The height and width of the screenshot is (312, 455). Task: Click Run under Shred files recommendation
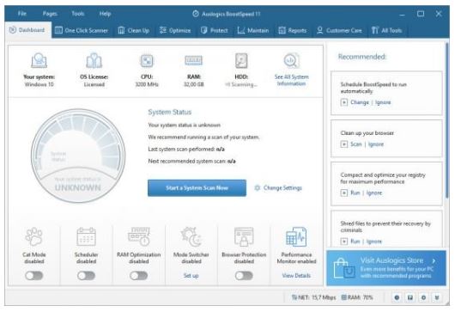[355, 242]
